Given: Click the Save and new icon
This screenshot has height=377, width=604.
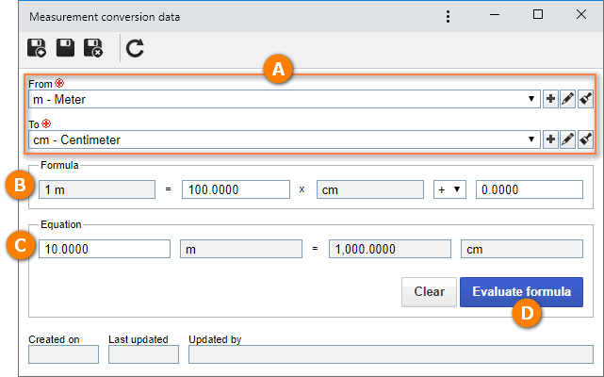Looking at the screenshot, I should pyautogui.click(x=37, y=48).
